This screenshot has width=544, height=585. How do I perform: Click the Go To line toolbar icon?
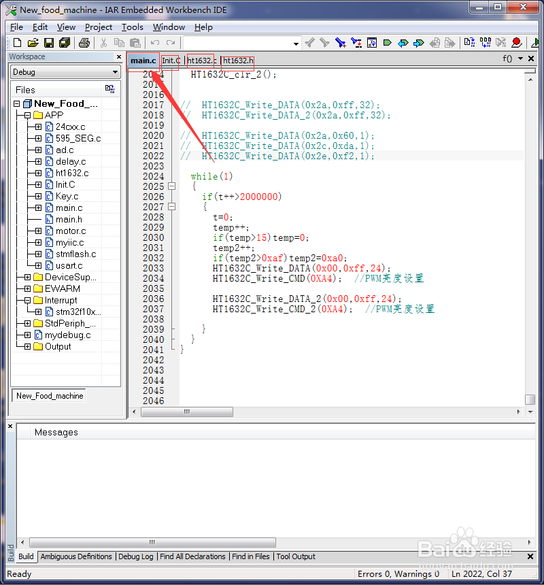tap(372, 43)
